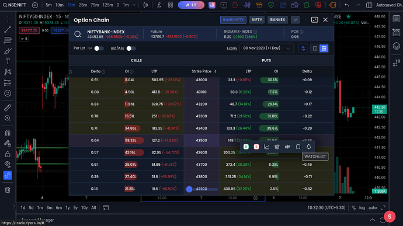
Task: Open option chain search icon
Action: click(x=77, y=34)
